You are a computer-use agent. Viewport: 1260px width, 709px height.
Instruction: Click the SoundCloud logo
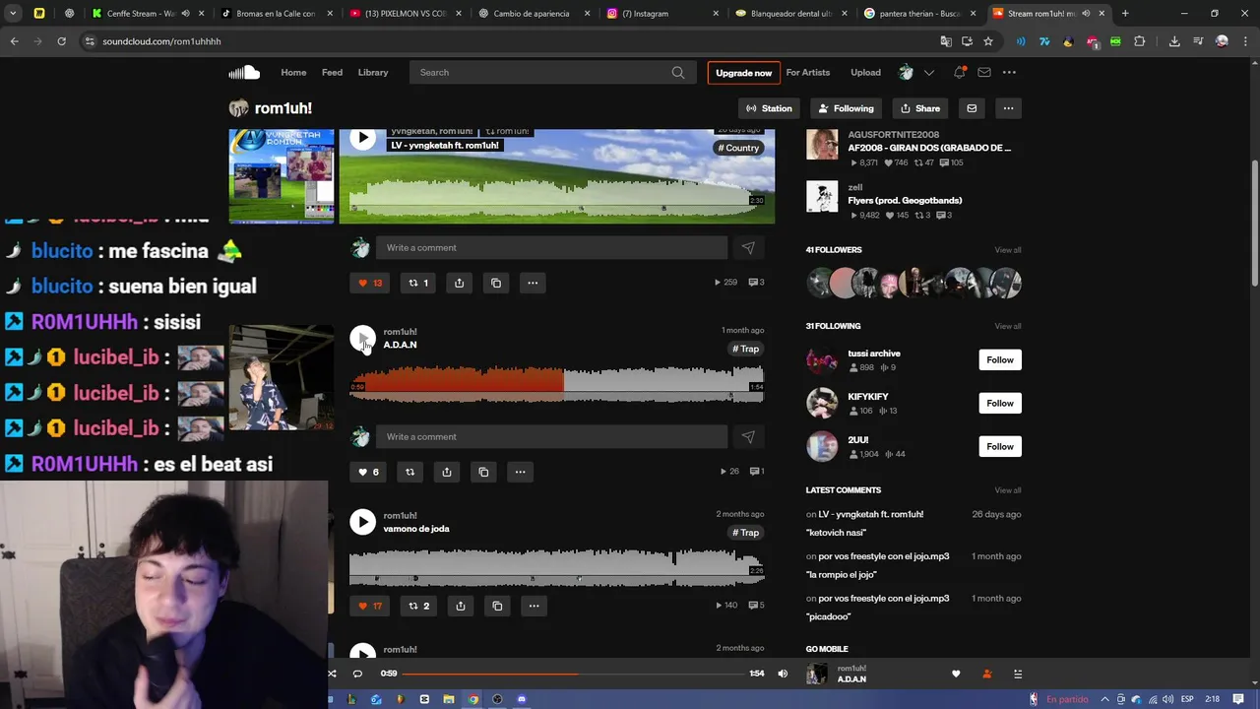point(244,72)
